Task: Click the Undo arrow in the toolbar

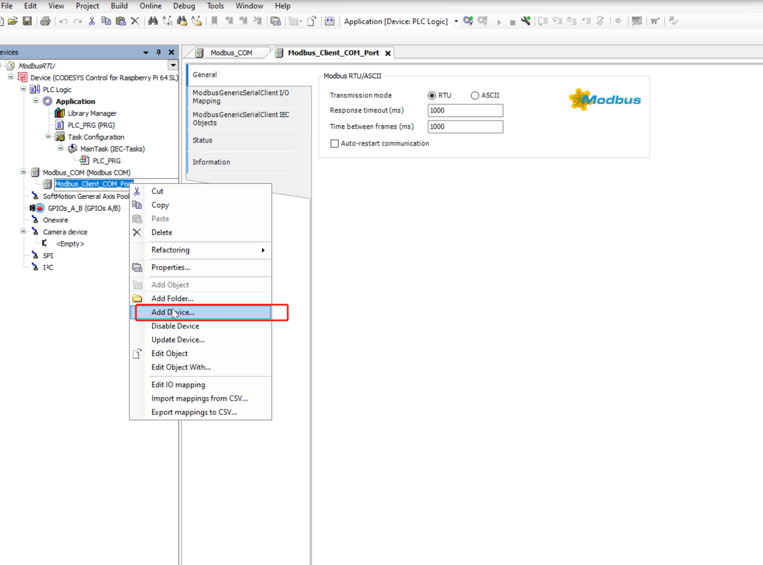Action: coord(64,21)
